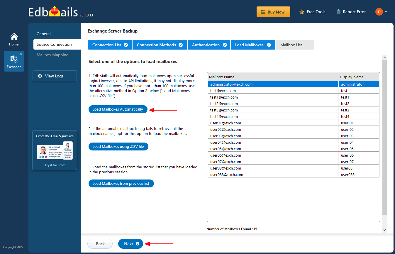Click display name cell 'test3'

(359, 110)
